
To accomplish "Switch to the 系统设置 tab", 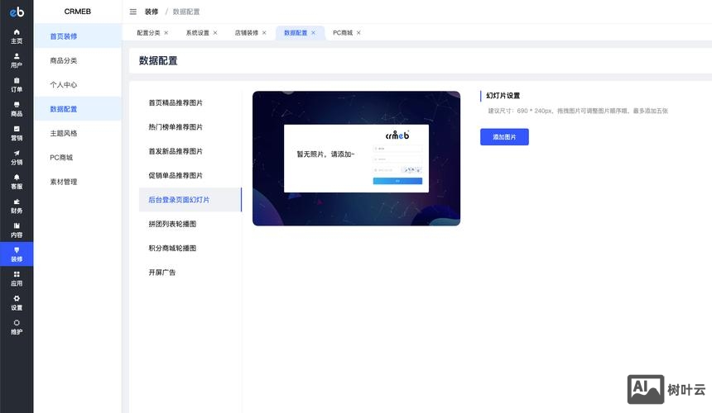I will click(x=198, y=32).
